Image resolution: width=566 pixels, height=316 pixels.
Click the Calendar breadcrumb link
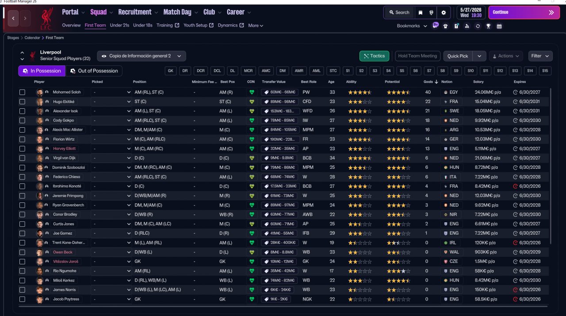32,38
